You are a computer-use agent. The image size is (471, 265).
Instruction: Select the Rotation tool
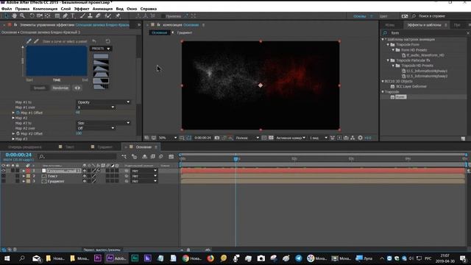[32, 16]
